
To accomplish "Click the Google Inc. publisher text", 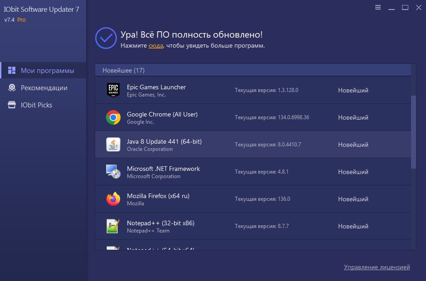I will [140, 122].
